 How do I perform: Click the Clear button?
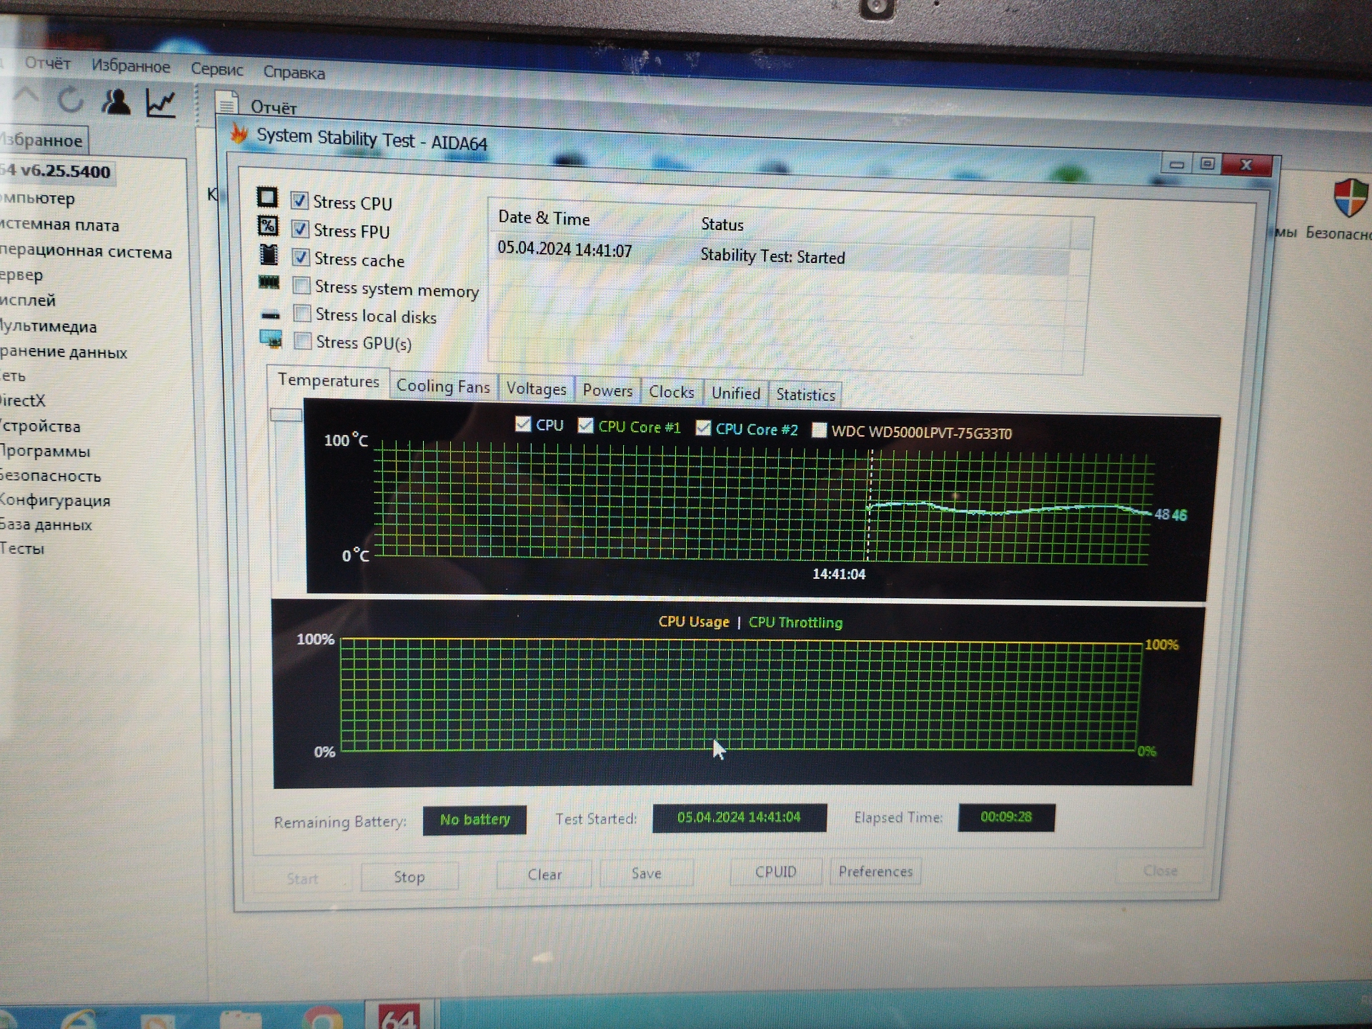545,875
